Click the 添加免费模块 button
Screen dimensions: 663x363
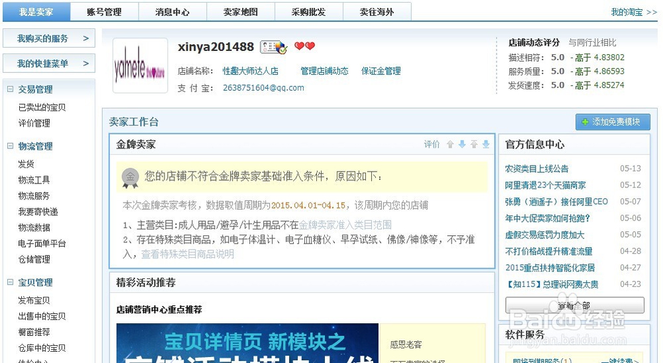pos(612,122)
